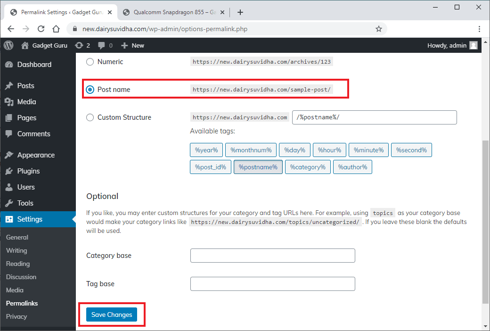Open a new browser tab with plus icon
The height and width of the screenshot is (331, 490).
[x=240, y=12]
